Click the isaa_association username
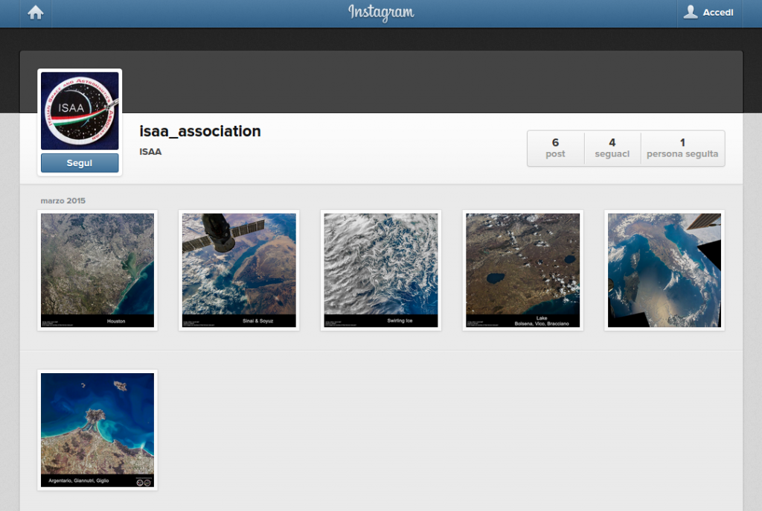The width and height of the screenshot is (762, 511). (x=199, y=131)
